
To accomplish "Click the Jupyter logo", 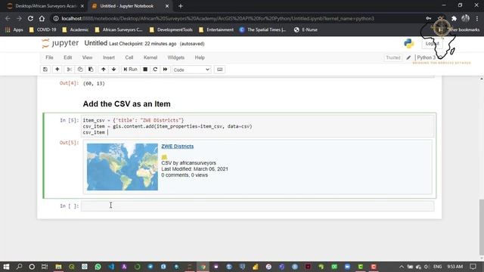I will 60,43.
